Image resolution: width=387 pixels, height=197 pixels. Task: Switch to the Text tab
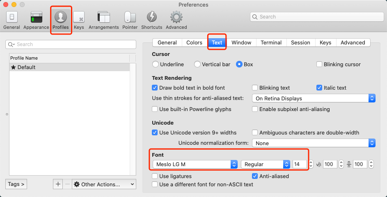coord(217,43)
